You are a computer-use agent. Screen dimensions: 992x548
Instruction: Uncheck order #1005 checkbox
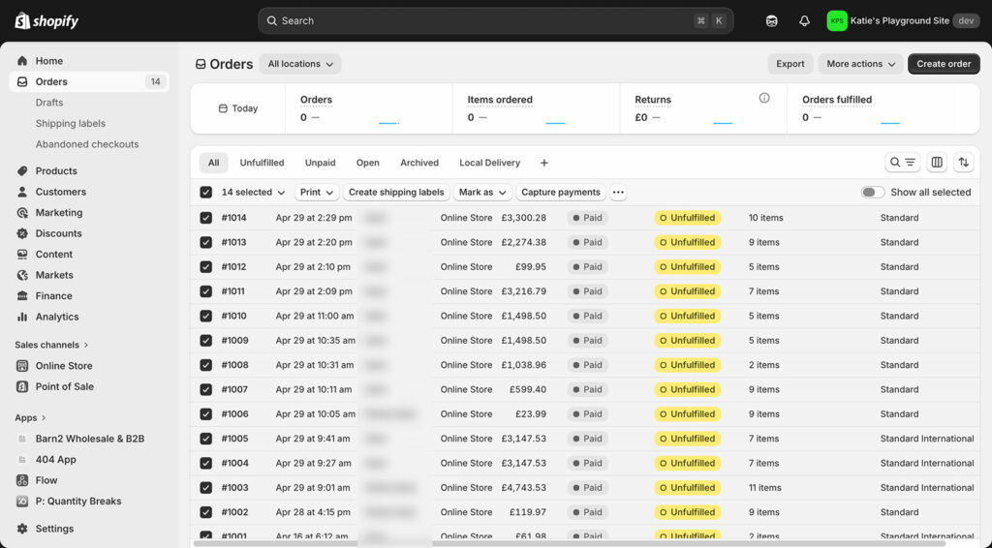tap(206, 439)
